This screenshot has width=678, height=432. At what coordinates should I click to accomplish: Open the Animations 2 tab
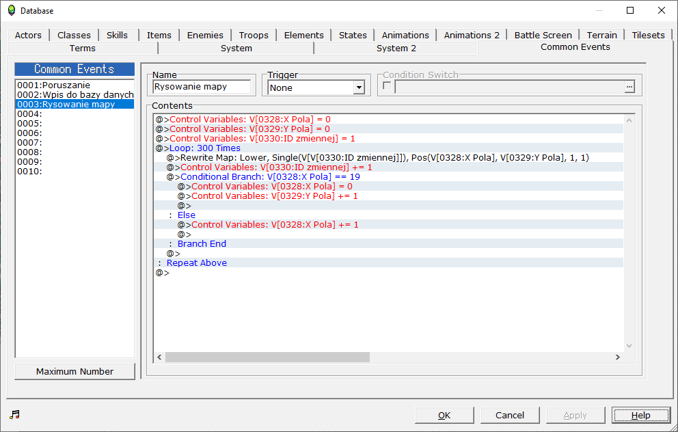point(472,35)
